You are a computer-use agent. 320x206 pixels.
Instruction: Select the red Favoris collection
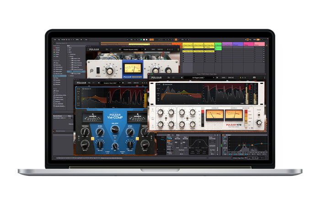58,48
